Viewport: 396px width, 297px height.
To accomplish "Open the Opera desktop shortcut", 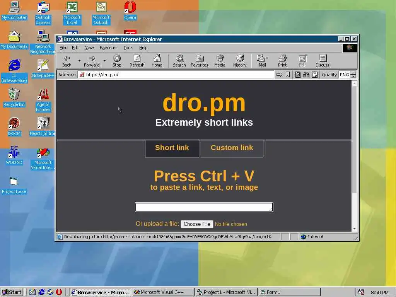I will [130, 10].
